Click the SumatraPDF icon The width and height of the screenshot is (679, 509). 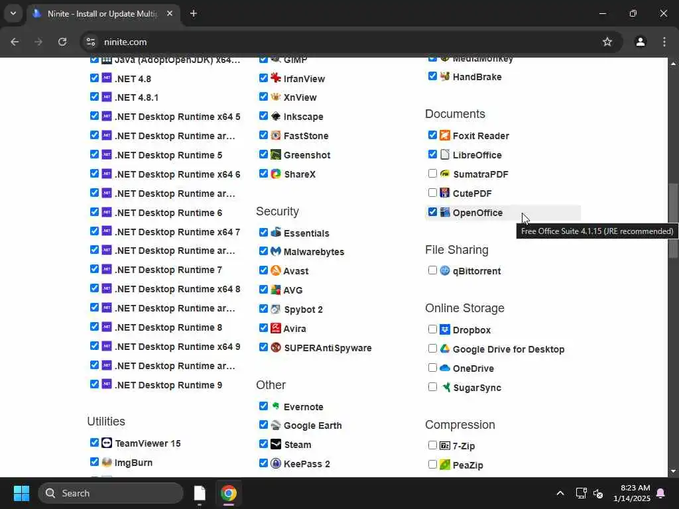[445, 174]
